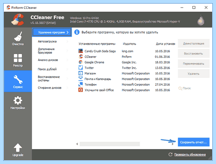Screen dimensions: 216x164
Task: Click the Удалить button
Action: pos(194,73)
